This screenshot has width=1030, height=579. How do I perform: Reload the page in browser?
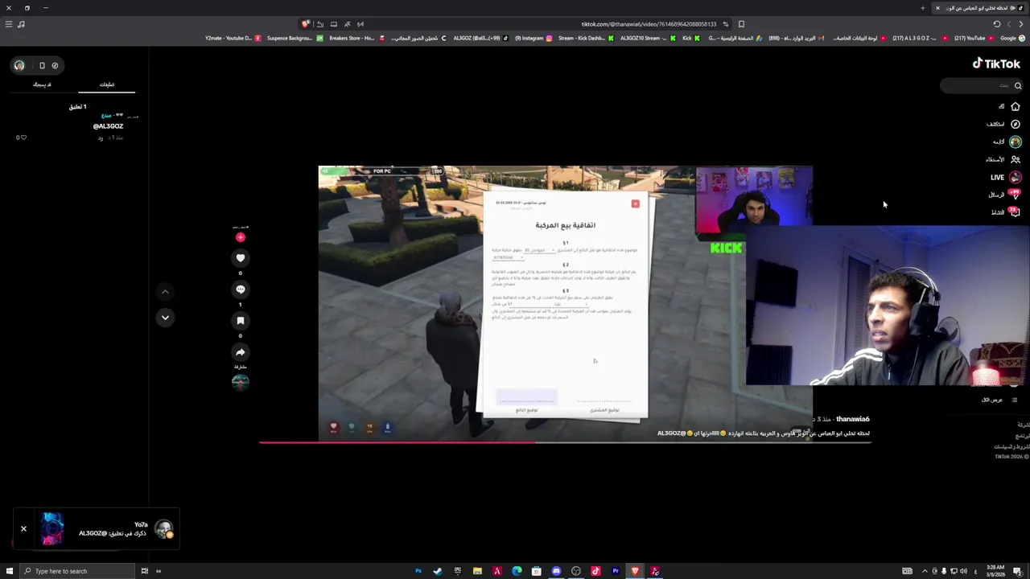[997, 24]
